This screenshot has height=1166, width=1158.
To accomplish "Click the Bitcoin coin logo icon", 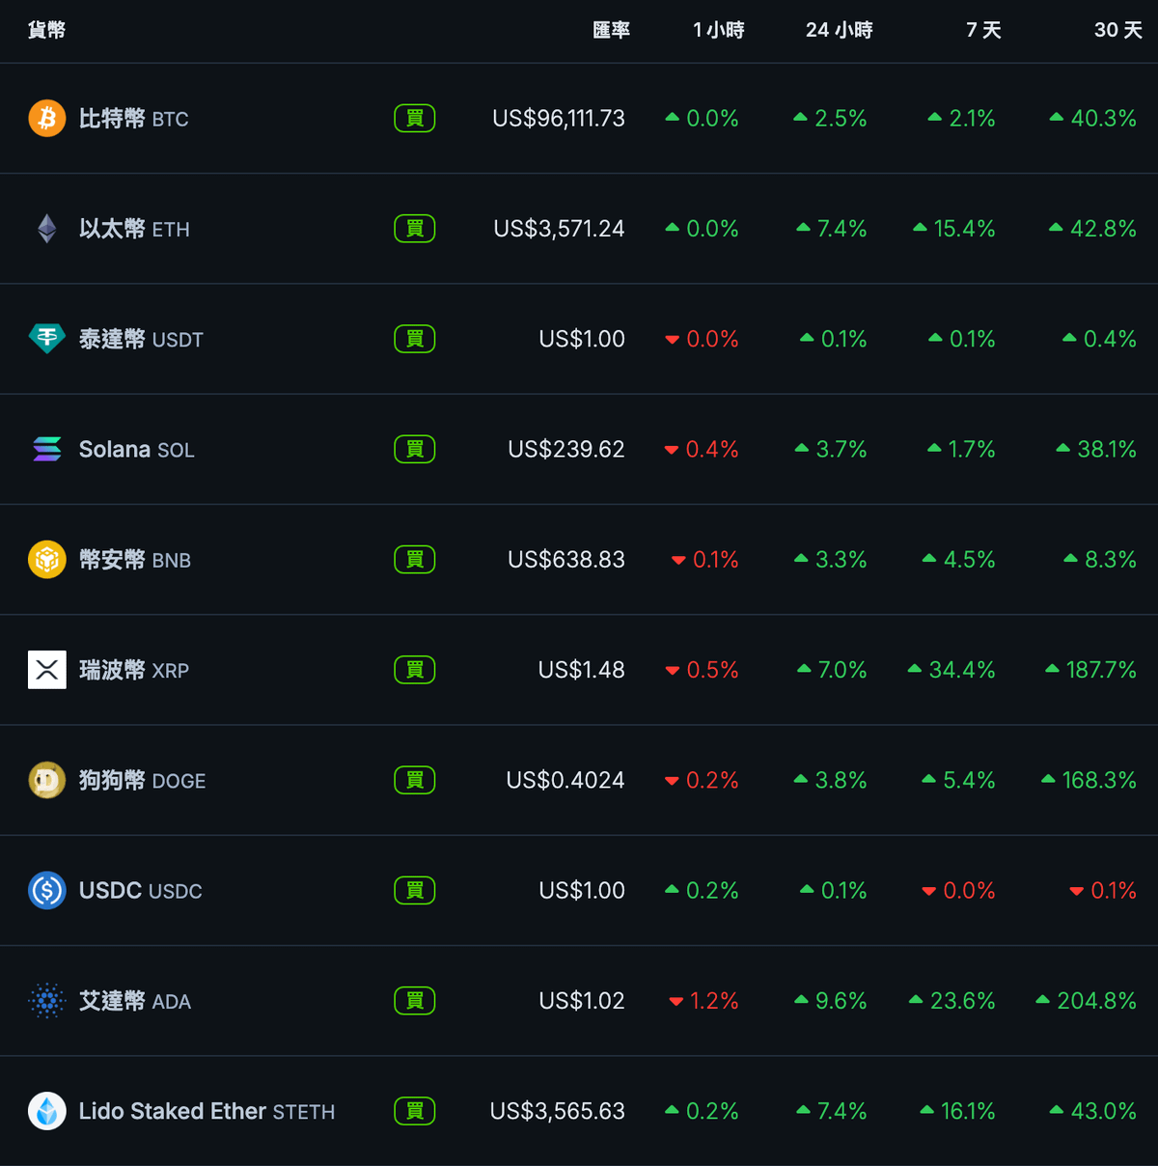I will [x=47, y=119].
